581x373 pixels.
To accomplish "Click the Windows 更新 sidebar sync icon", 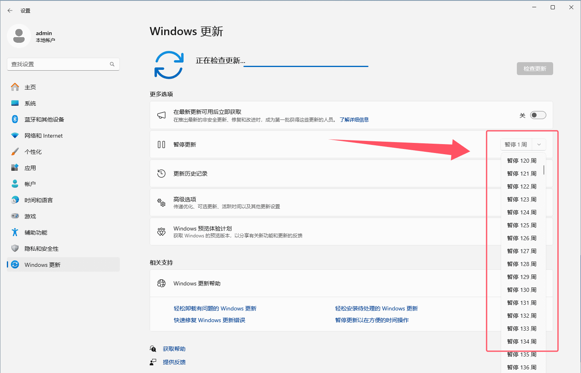I will click(15, 264).
